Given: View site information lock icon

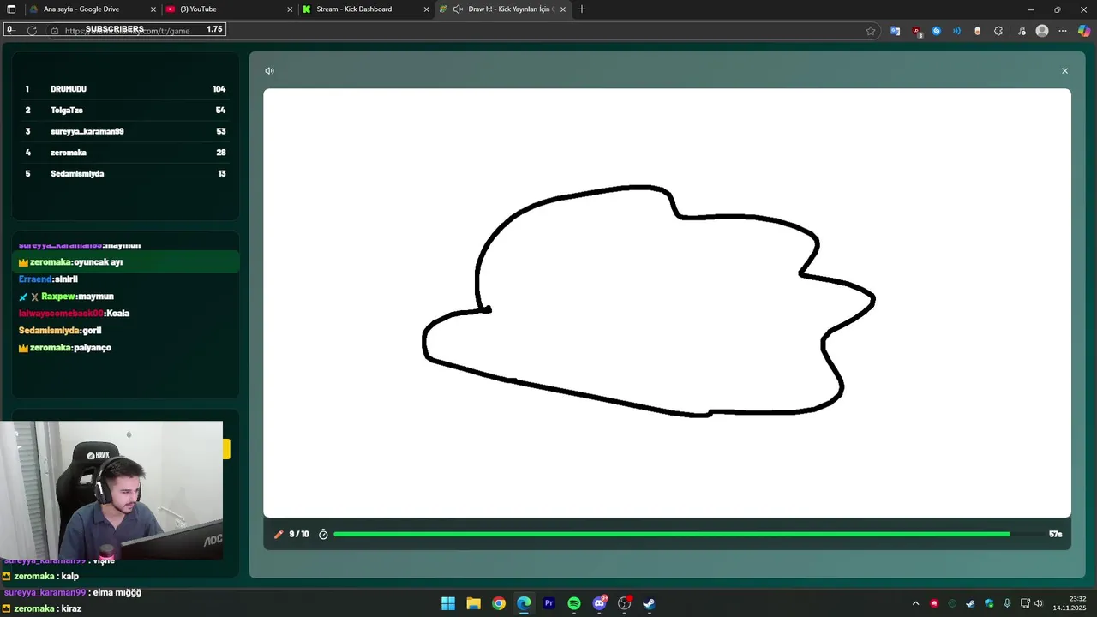Looking at the screenshot, I should 55,31.
